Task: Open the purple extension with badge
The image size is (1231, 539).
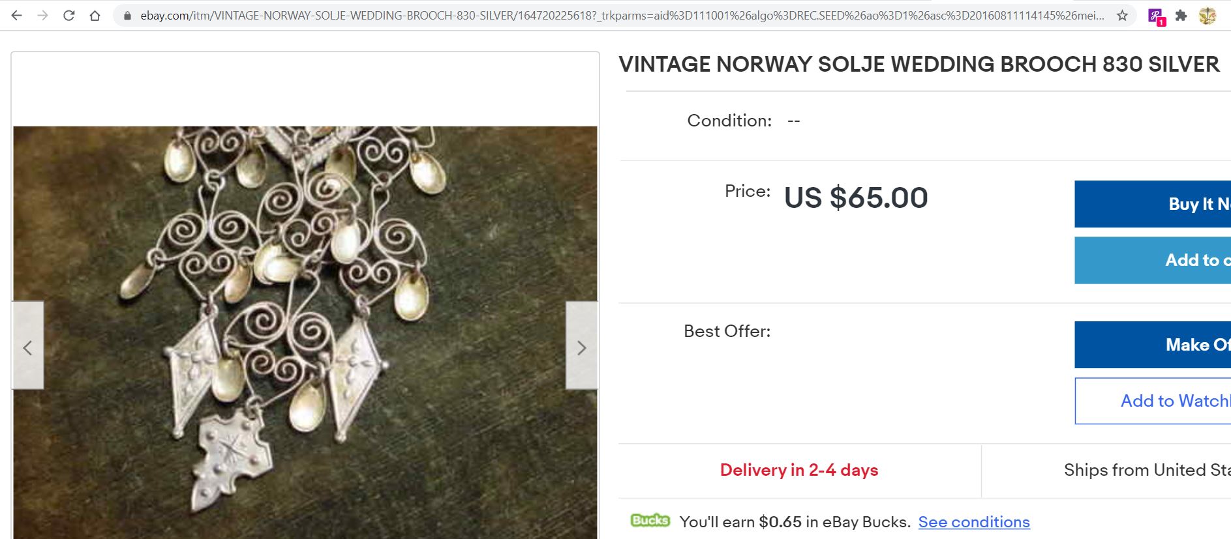Action: click(1156, 16)
